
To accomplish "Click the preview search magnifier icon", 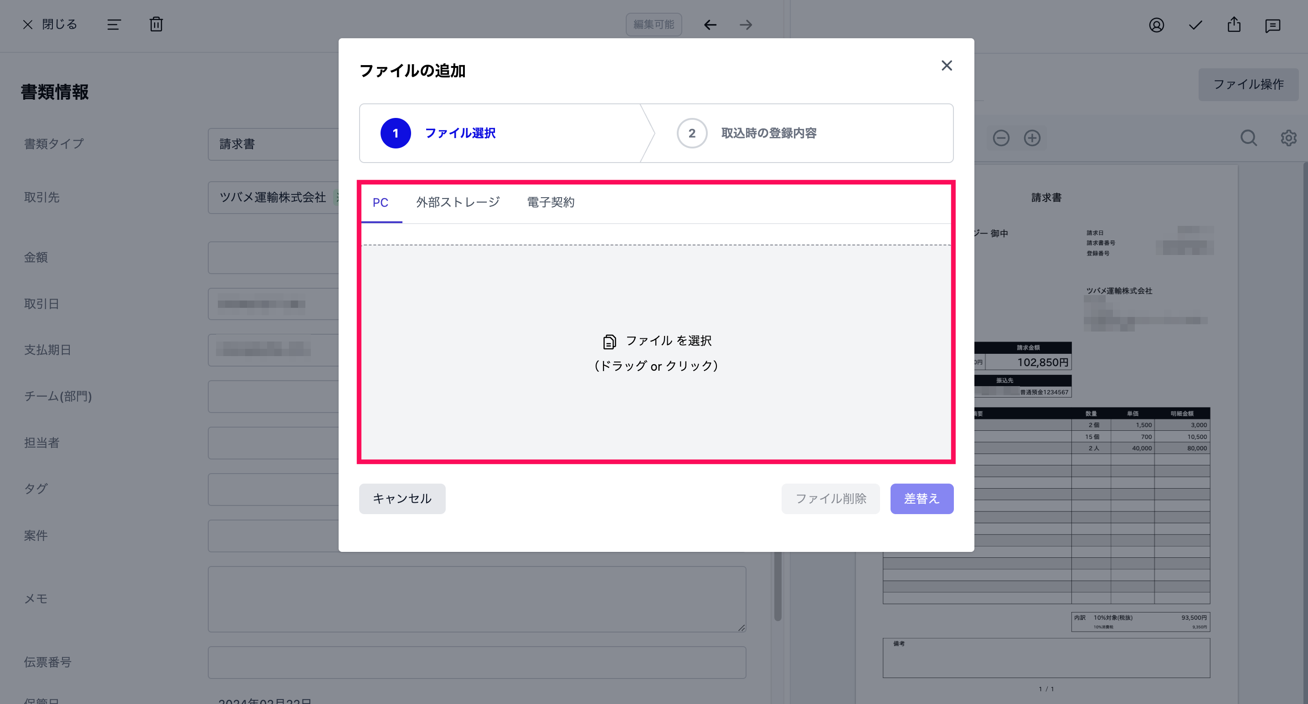I will tap(1249, 138).
